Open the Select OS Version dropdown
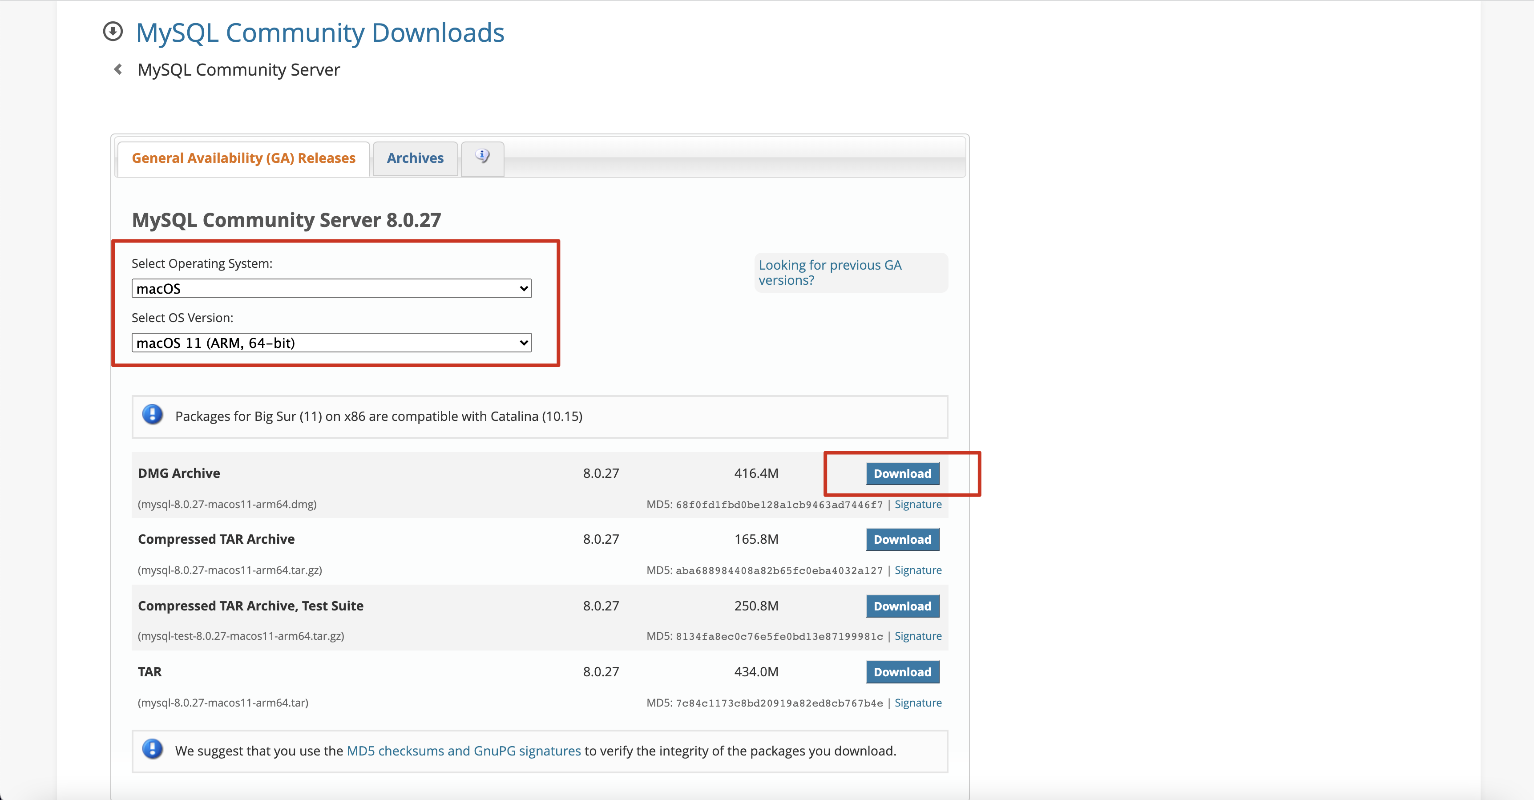 [x=332, y=343]
